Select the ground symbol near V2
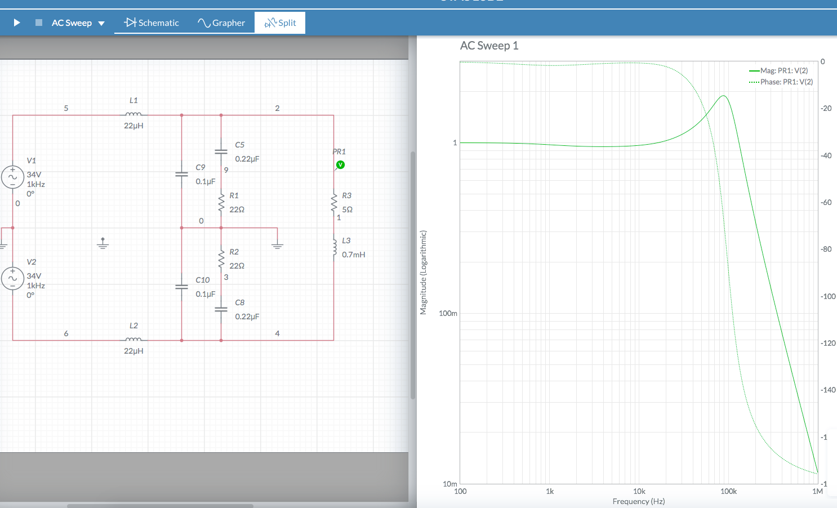The width and height of the screenshot is (837, 508). [3, 245]
